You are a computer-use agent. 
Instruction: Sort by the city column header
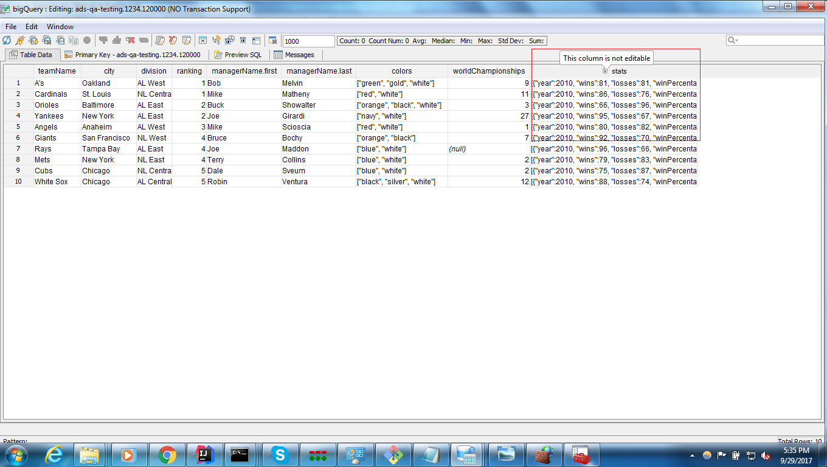[x=109, y=71]
